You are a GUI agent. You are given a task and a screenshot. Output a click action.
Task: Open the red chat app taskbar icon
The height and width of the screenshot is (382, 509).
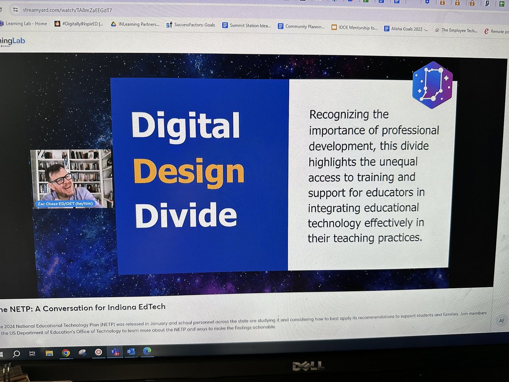pos(98,352)
